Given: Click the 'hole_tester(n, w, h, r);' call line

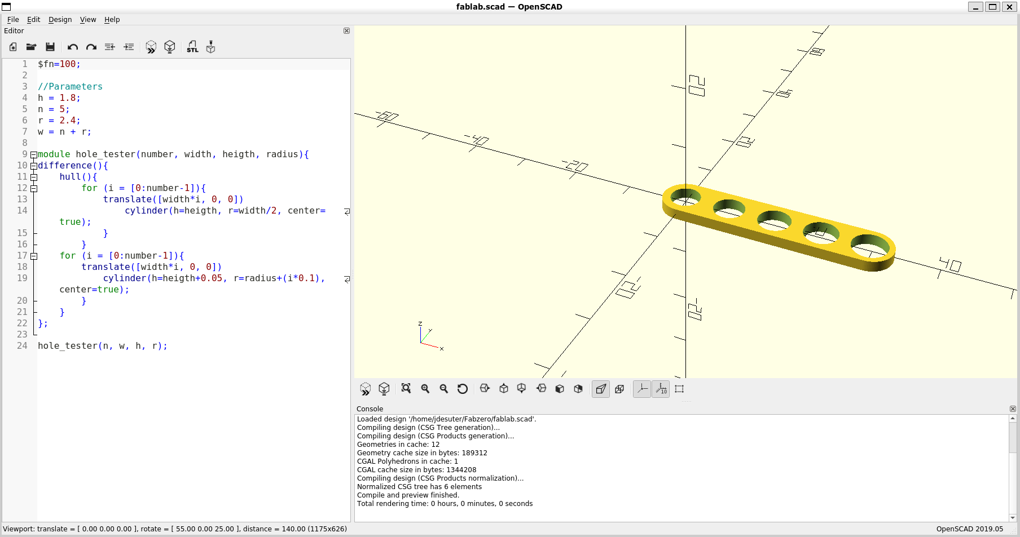Looking at the screenshot, I should click(103, 346).
